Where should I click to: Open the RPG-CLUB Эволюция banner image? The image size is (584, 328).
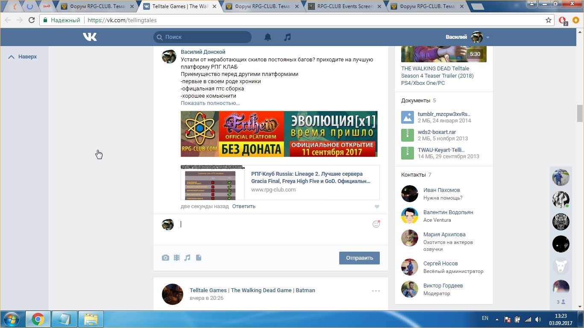(279, 134)
